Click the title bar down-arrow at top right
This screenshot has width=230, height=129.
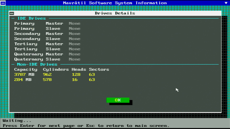226,3
